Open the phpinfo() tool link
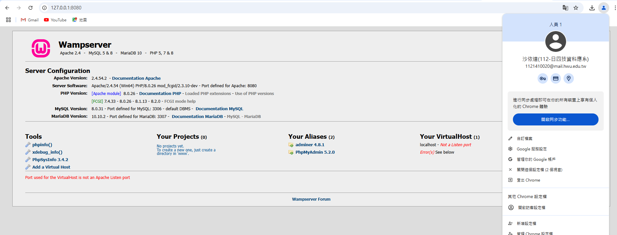The height and width of the screenshot is (235, 617). [x=42, y=145]
